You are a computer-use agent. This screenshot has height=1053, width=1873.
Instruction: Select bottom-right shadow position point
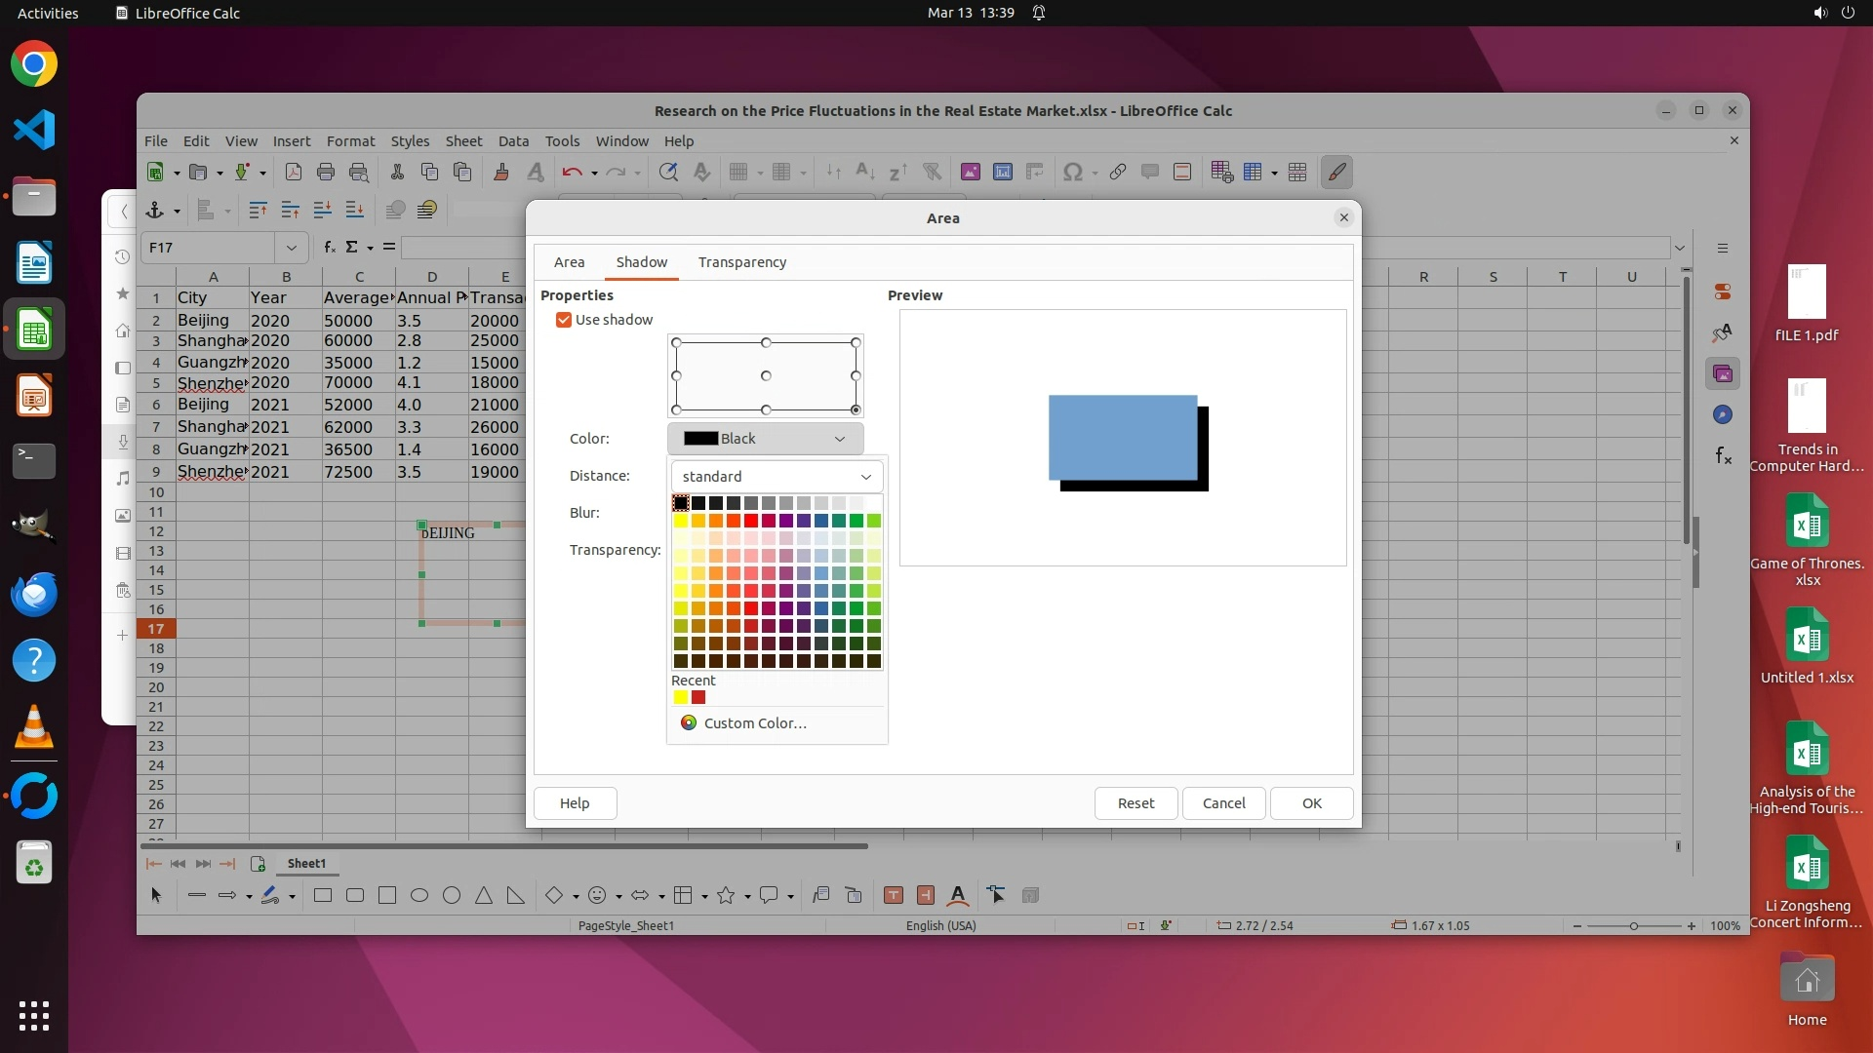tap(856, 409)
